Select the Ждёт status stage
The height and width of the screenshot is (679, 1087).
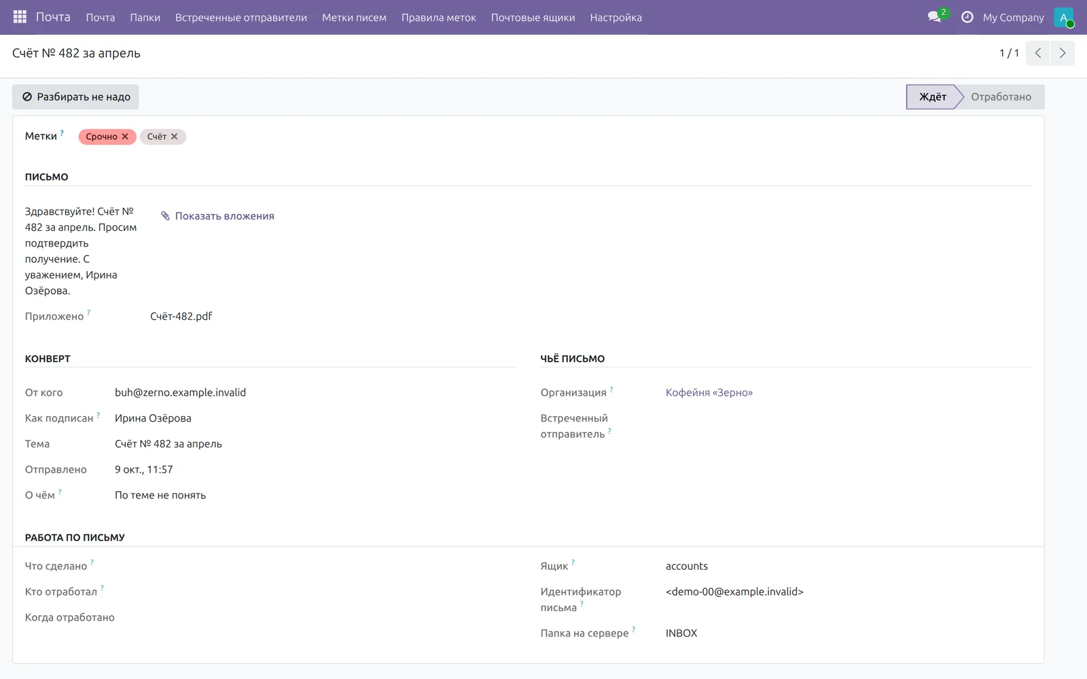pyautogui.click(x=932, y=97)
